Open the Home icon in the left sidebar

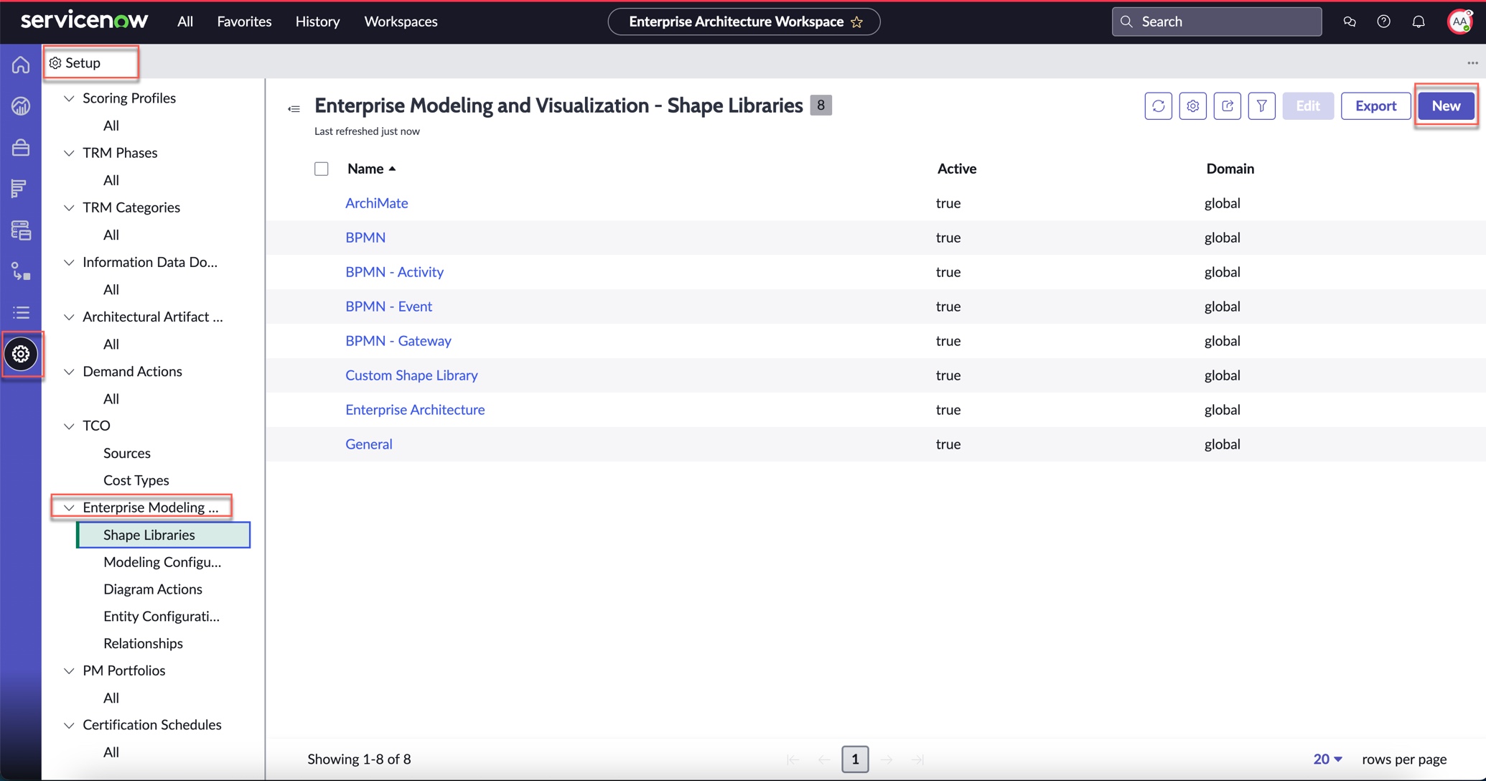21,65
